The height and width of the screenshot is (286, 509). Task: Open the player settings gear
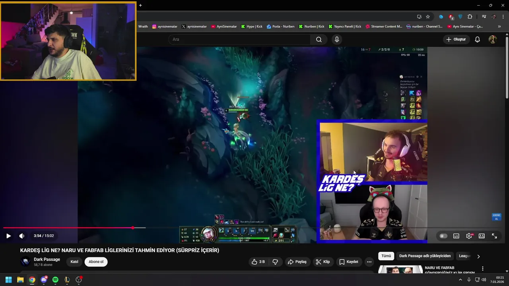(469, 236)
